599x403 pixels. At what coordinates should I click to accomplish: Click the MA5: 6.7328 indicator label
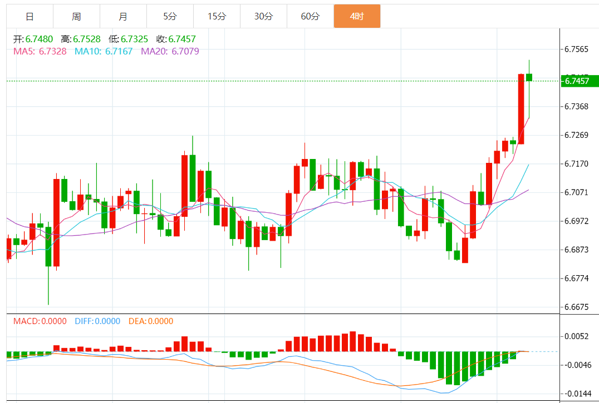coord(40,51)
